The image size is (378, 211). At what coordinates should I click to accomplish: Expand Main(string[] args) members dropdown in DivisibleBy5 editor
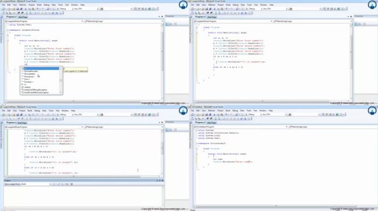321,127
